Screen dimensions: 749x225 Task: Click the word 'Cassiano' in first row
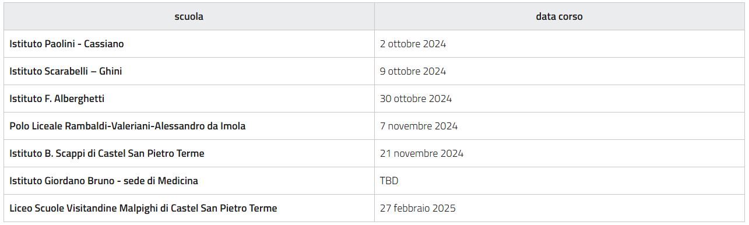click(x=104, y=44)
